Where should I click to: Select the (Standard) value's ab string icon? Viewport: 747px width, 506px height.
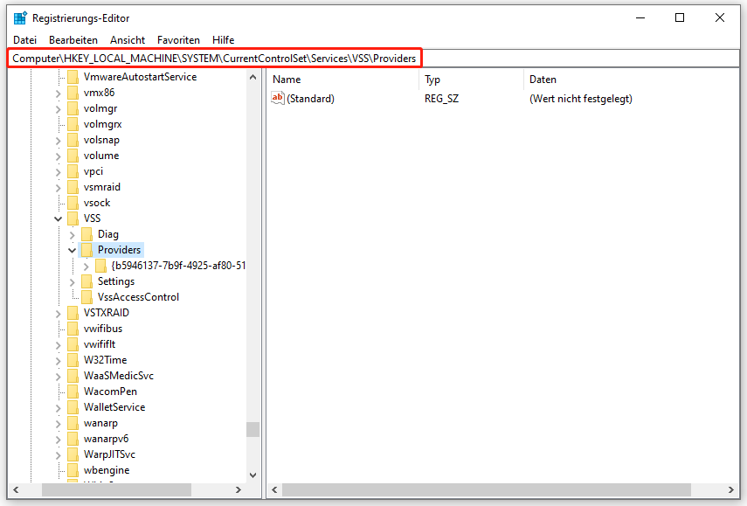point(277,98)
